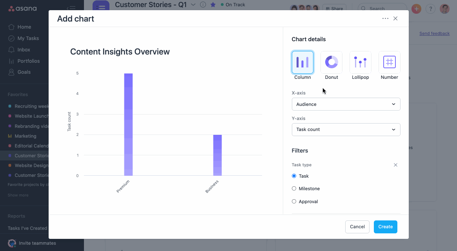Open the On Track status
The image size is (457, 251).
click(233, 5)
